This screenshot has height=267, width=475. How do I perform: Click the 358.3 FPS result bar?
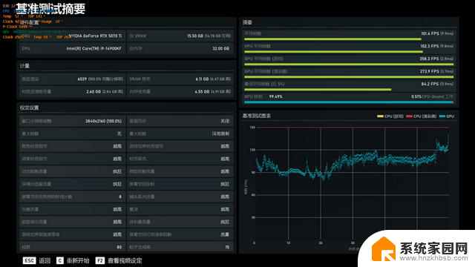tap(349, 65)
